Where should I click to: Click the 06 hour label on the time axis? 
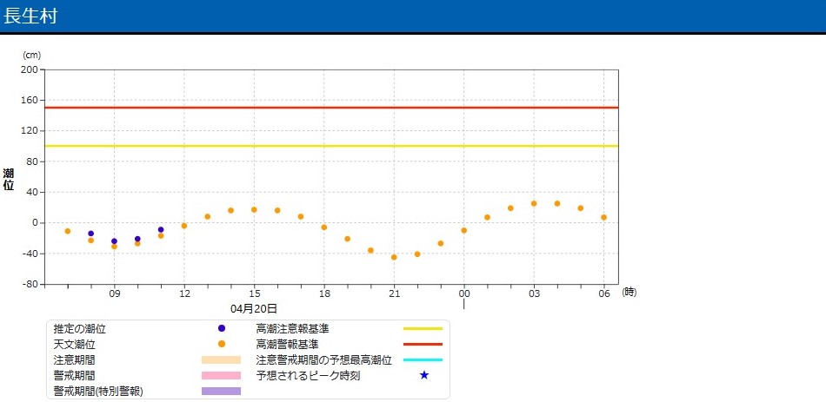603,294
